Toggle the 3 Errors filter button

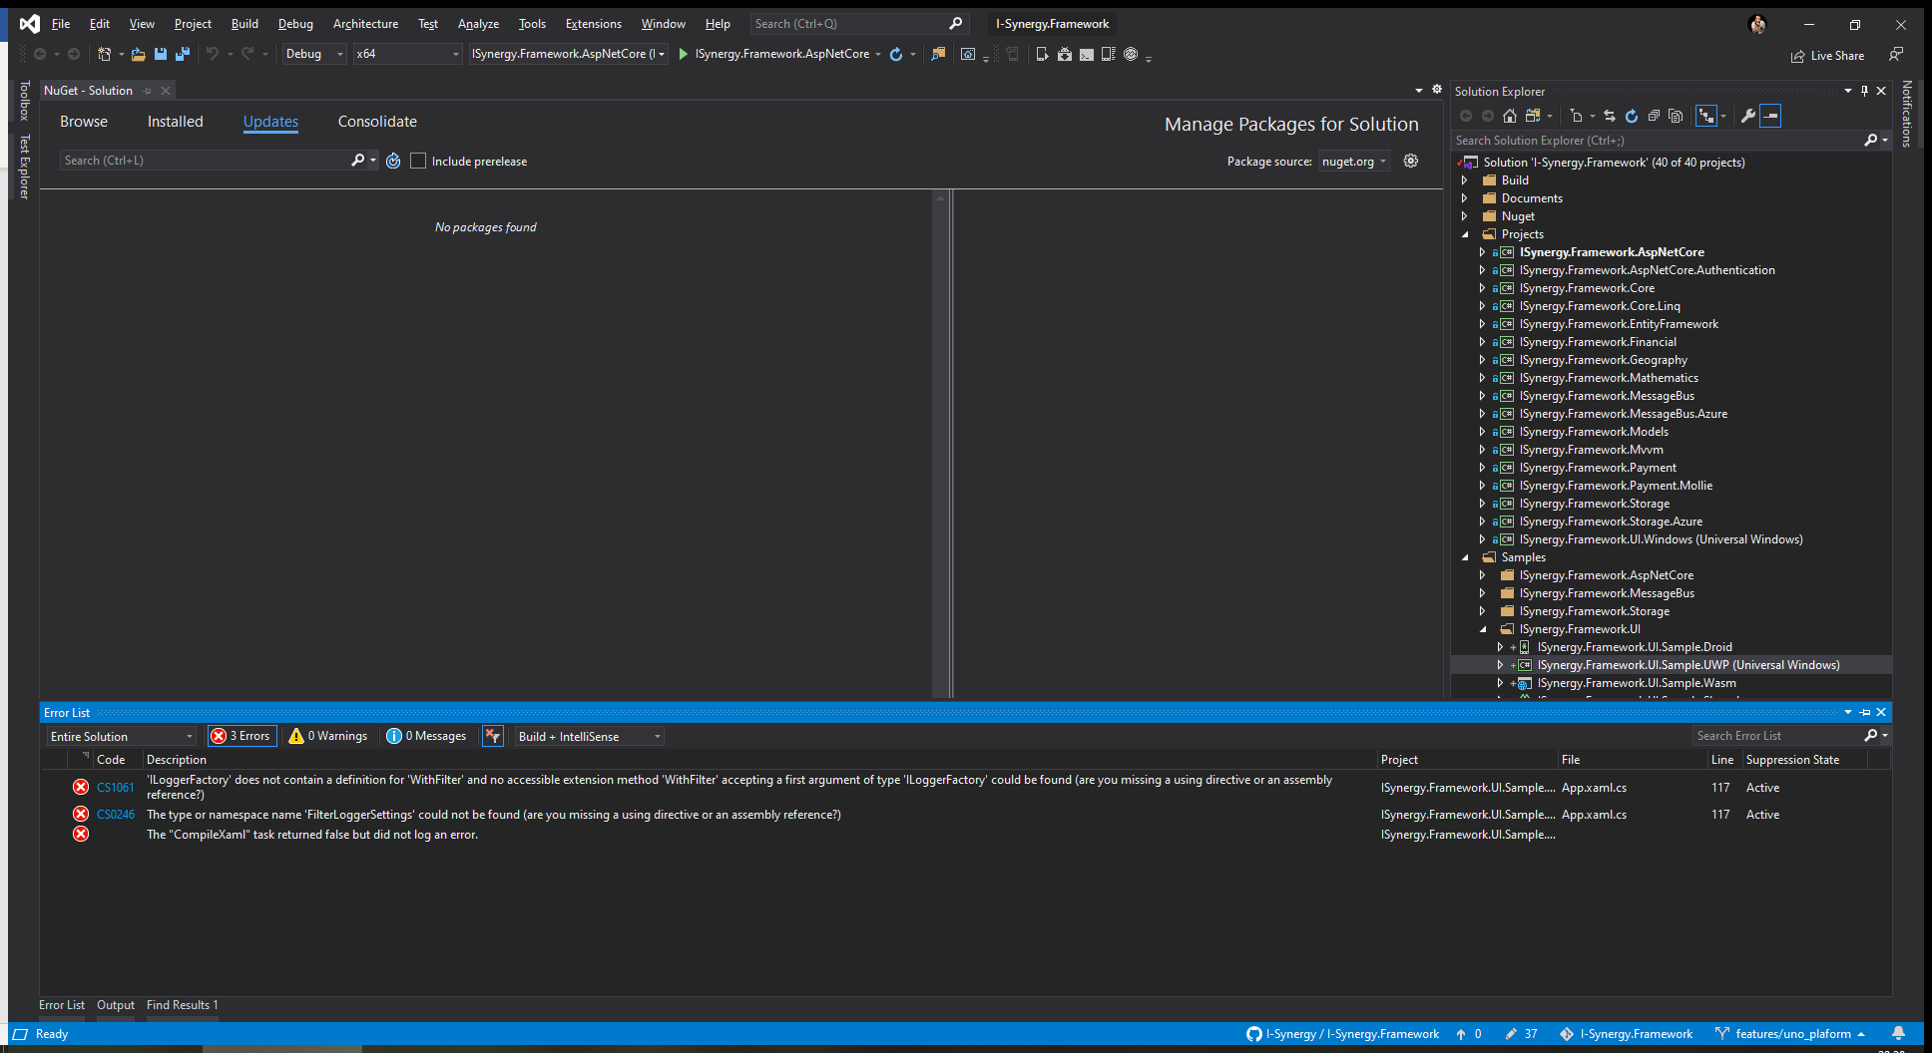click(x=241, y=736)
